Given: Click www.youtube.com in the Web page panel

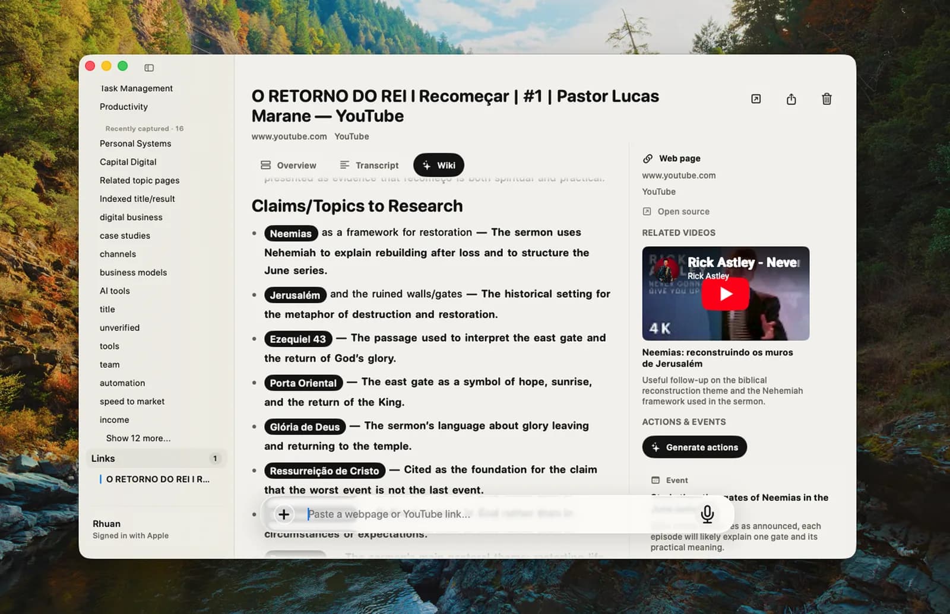Looking at the screenshot, I should (x=679, y=176).
